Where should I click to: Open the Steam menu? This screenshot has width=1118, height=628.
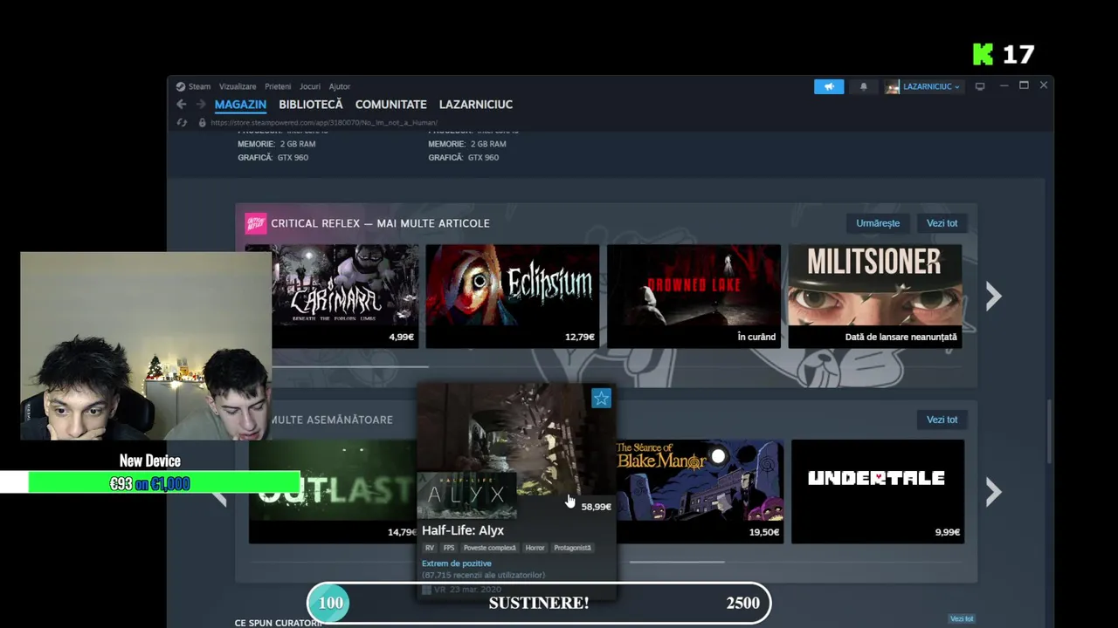click(x=193, y=86)
